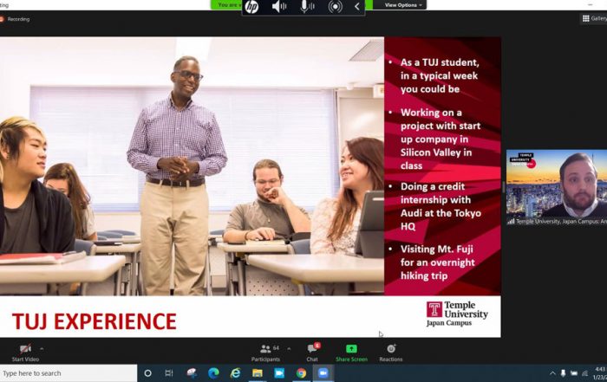Click the green Share Screen button

coord(351,353)
